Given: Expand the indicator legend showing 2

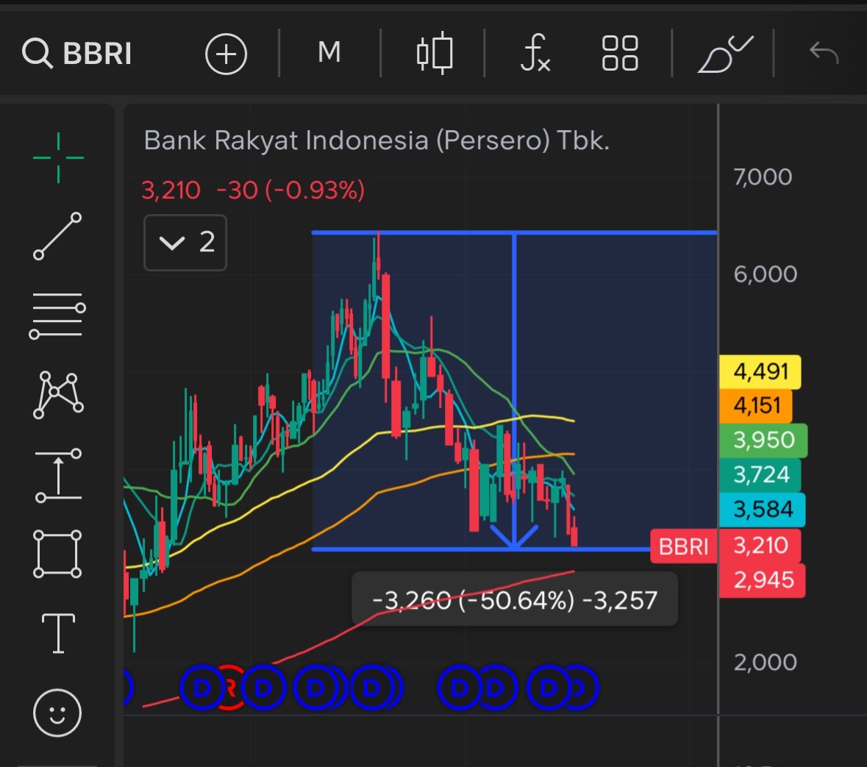Looking at the screenshot, I should point(185,243).
